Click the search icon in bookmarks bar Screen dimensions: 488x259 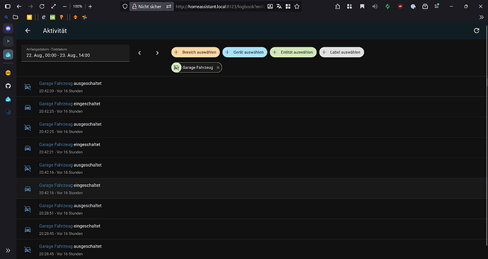(x=6, y=17)
